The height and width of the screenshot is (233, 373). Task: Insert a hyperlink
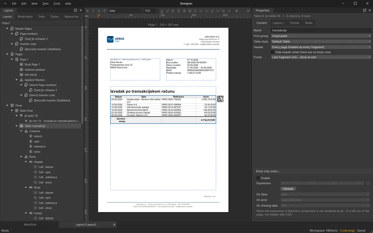[218, 11]
